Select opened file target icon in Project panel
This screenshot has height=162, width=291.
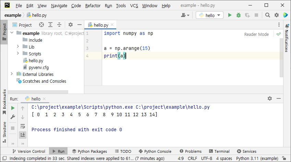(x=41, y=25)
